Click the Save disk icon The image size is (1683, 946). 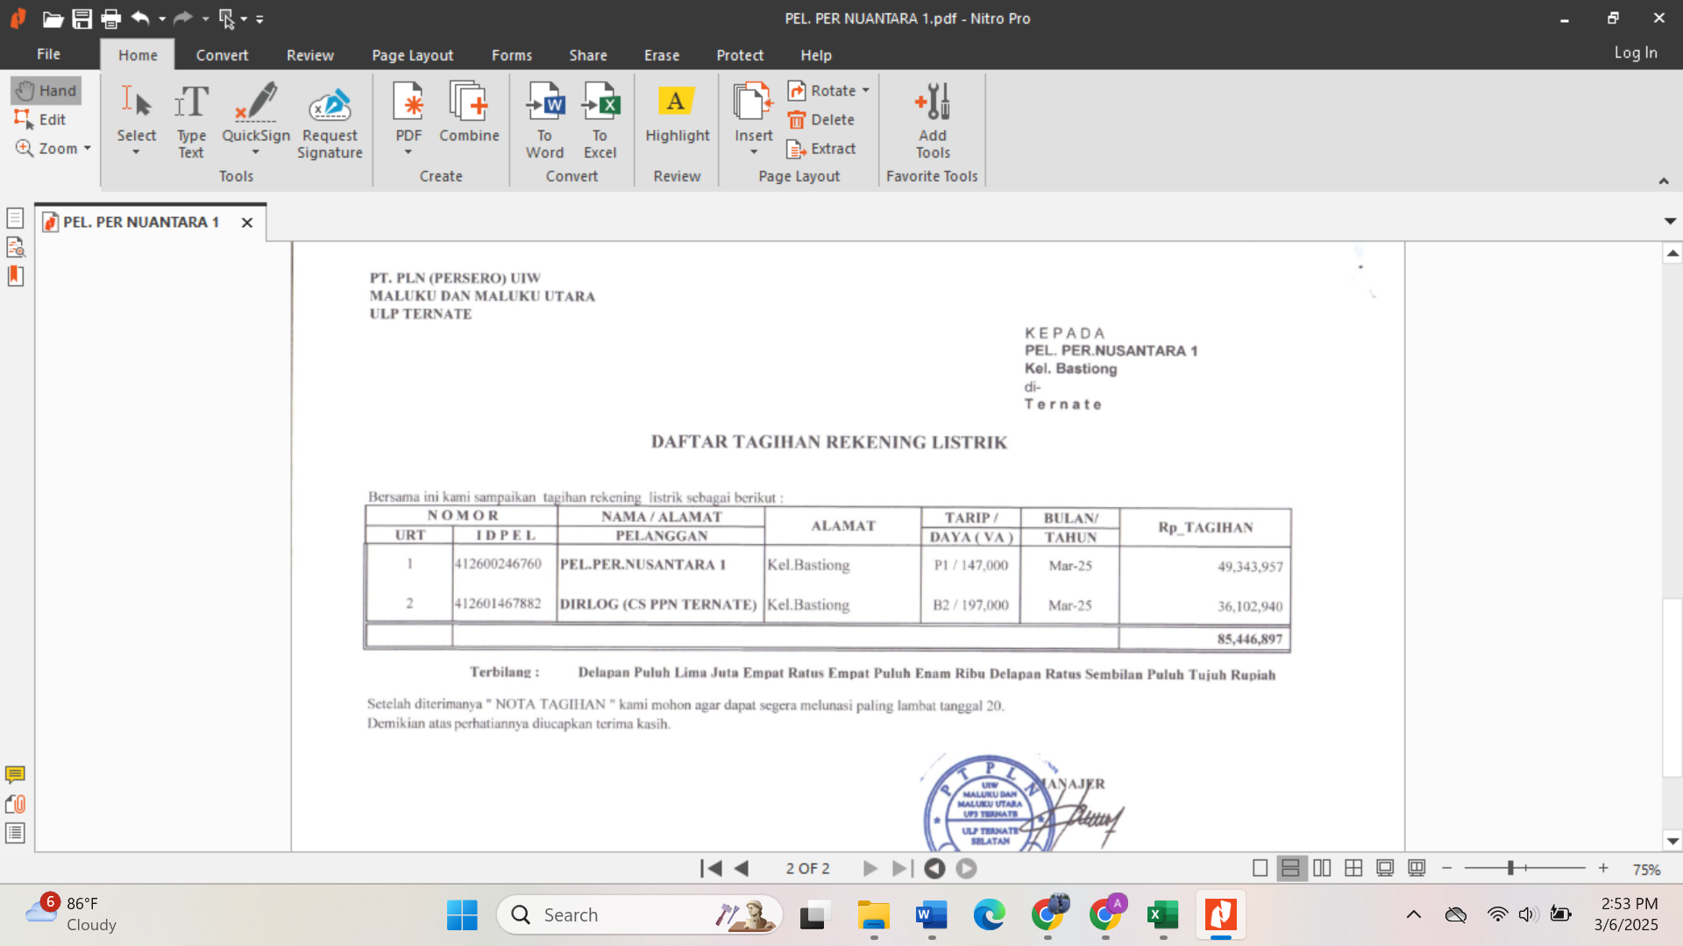[82, 18]
